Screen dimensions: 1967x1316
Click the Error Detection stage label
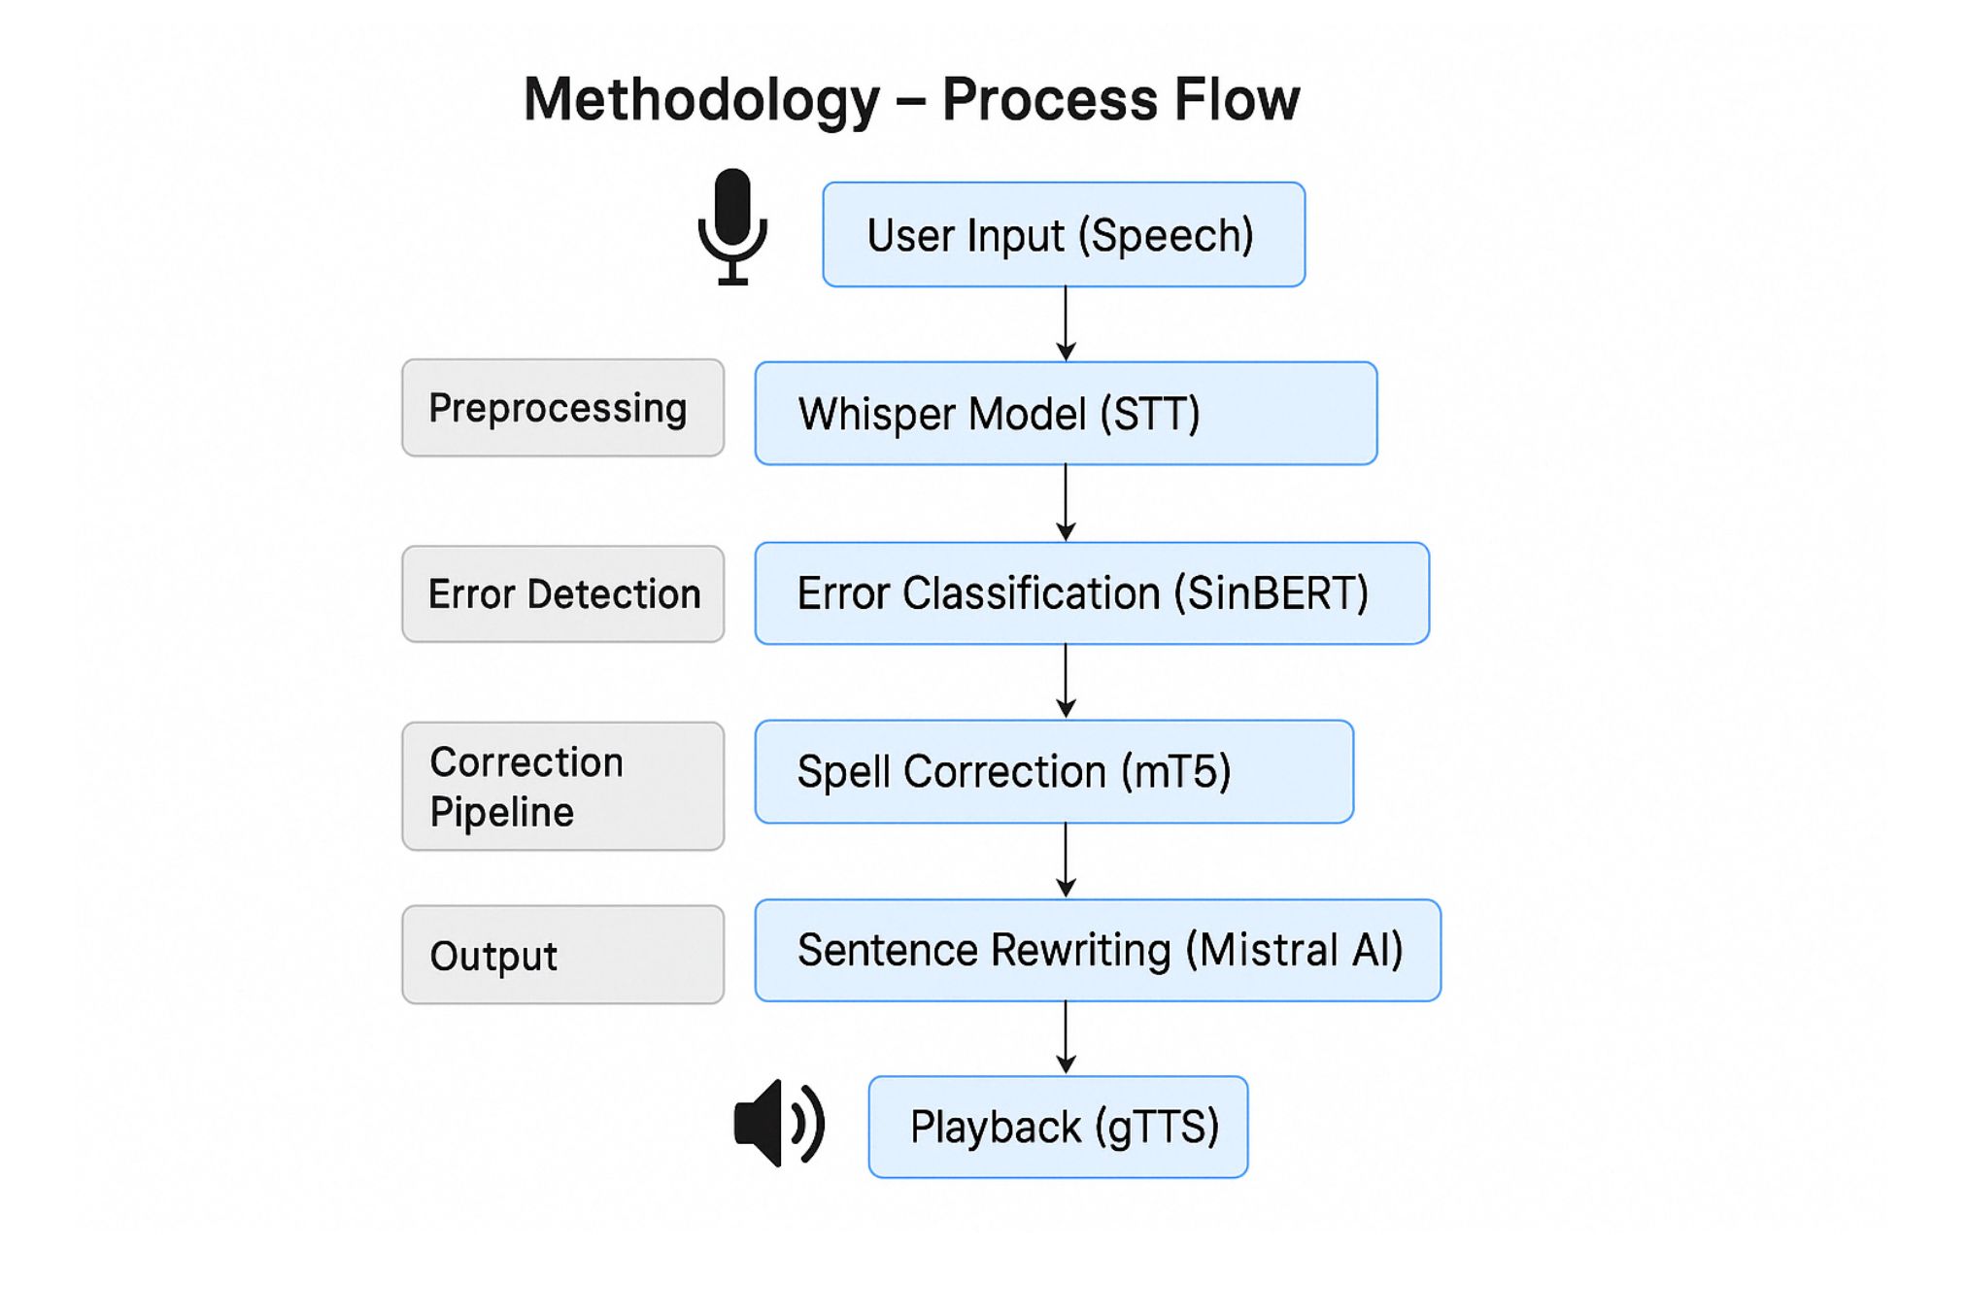[562, 594]
